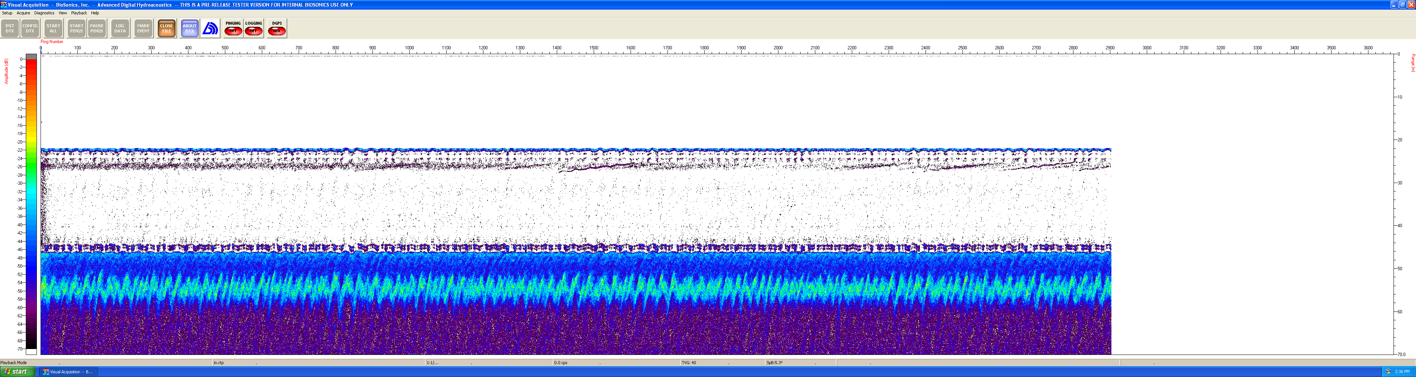
Task: Toggle the LOGGING OFF indicator
Action: [x=253, y=28]
